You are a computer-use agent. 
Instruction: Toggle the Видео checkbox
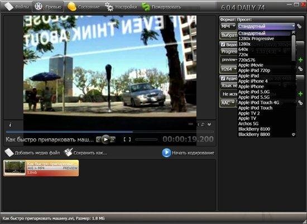[223, 44]
